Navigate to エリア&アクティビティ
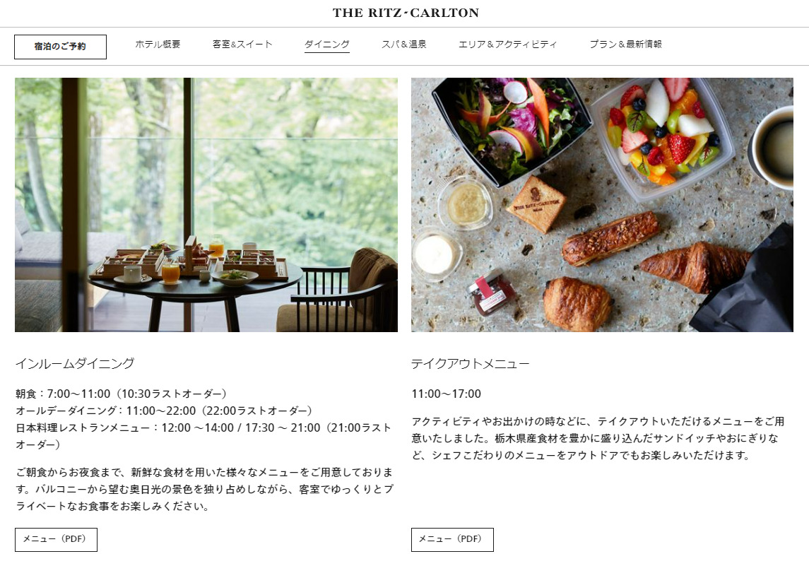The height and width of the screenshot is (566, 809). (x=508, y=45)
